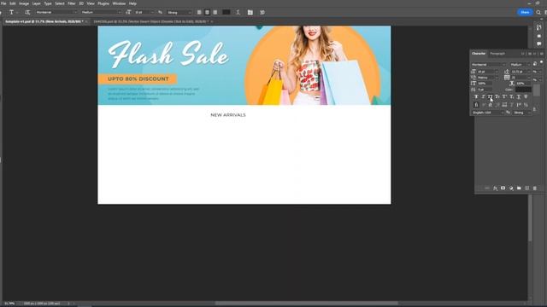Open the Comments panel icon in dock
This screenshot has width=547, height=307.
(539, 43)
